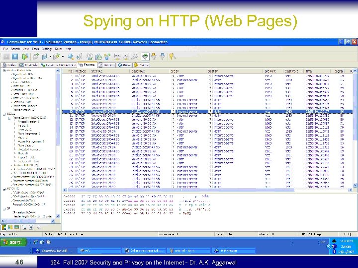Click the Stop Capture square icon
The width and height of the screenshot is (358, 268).
(15, 57)
